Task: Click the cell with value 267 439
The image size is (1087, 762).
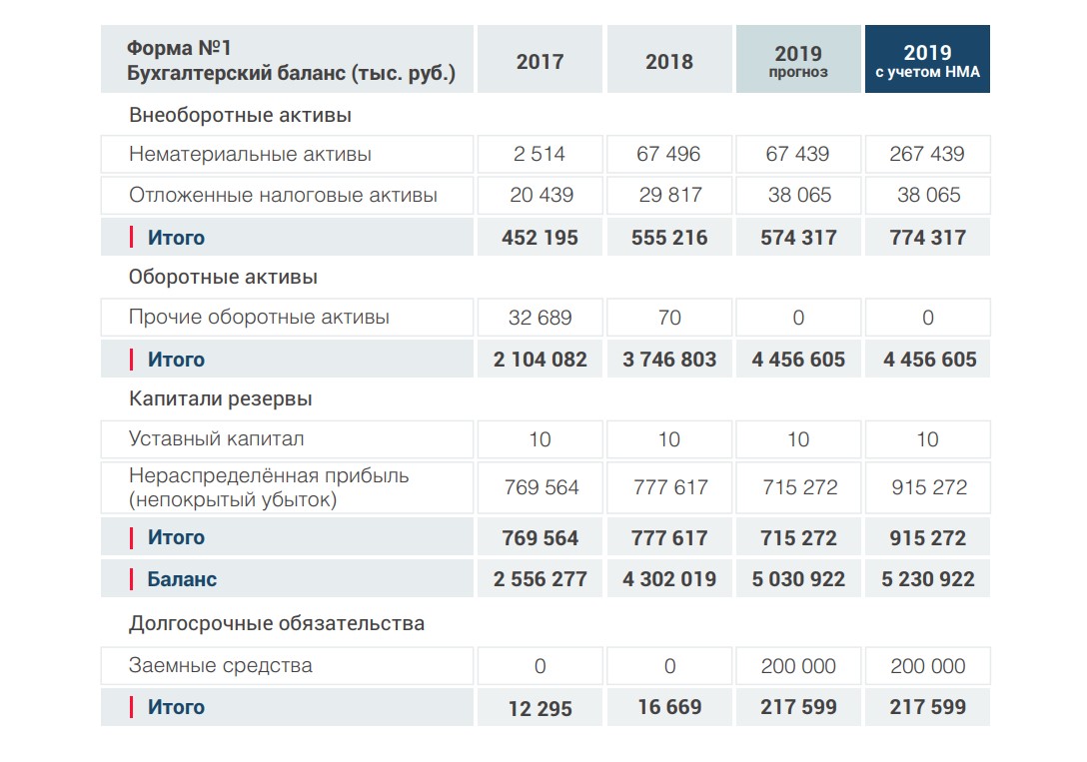Action: (927, 155)
